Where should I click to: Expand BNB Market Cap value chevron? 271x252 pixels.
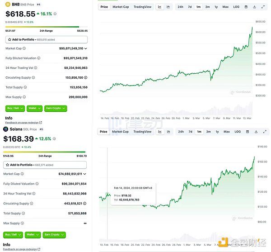click(x=86, y=48)
